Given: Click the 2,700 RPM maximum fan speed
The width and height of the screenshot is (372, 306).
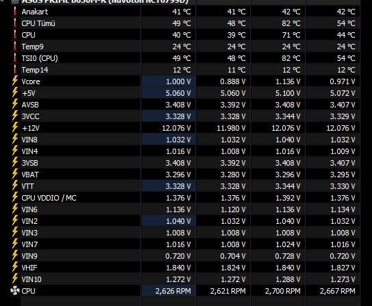Looking at the screenshot, I should point(282,291).
